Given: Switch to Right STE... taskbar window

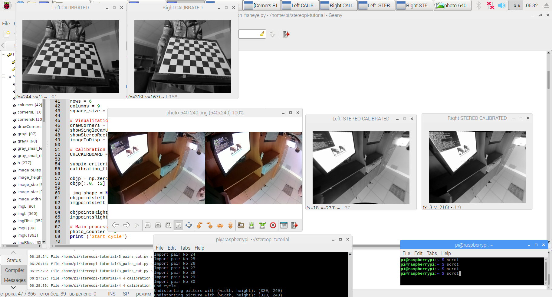Looking at the screenshot, I should click(414, 5).
